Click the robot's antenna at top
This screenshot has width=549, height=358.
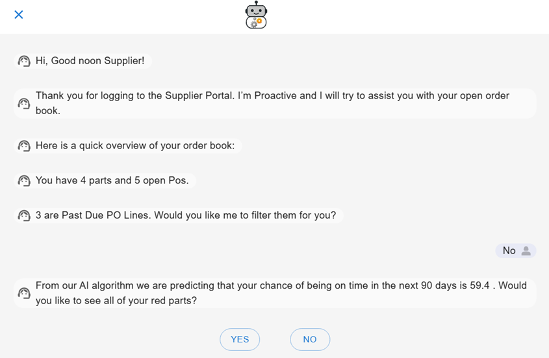coord(256,3)
